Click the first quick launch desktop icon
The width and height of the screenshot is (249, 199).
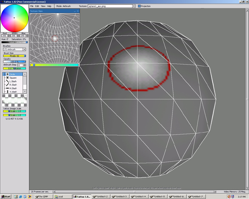[16, 197]
